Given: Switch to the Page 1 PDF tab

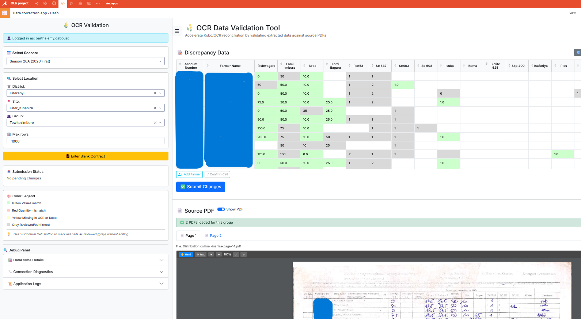Looking at the screenshot, I should coord(188,236).
